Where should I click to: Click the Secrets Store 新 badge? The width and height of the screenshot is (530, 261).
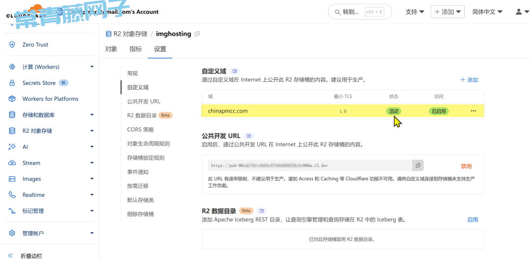(64, 83)
